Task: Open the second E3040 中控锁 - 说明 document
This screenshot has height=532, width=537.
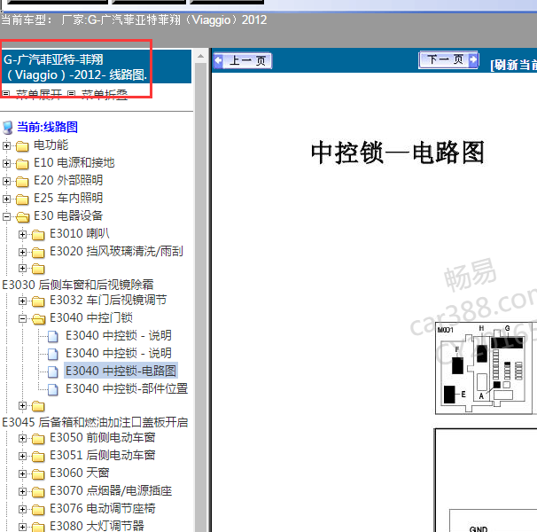Action: (x=119, y=354)
